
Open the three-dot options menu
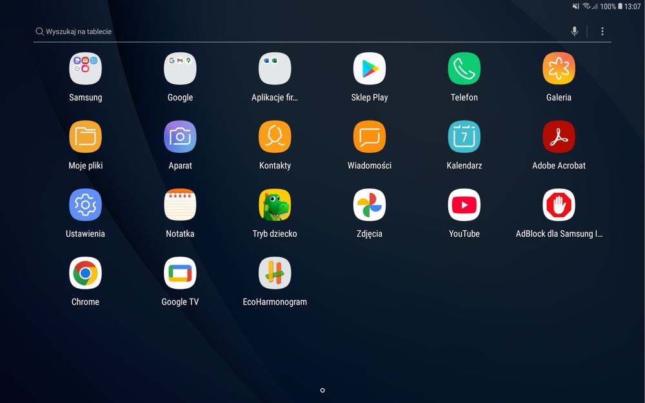(602, 31)
